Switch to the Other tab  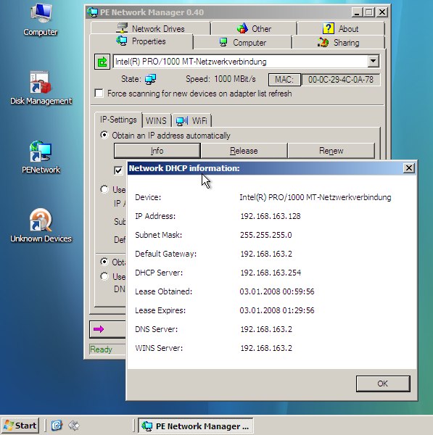[254, 28]
